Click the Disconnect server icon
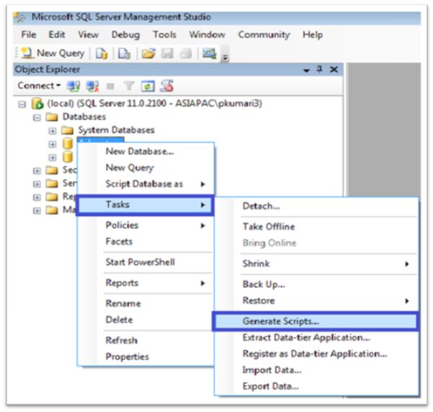433x412 pixels. [x=92, y=86]
